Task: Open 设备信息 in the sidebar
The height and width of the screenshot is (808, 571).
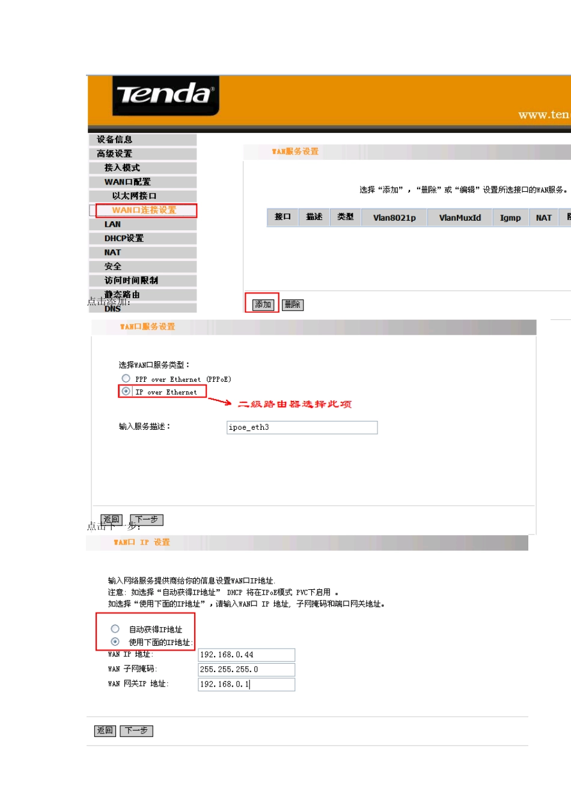Action: click(x=142, y=139)
